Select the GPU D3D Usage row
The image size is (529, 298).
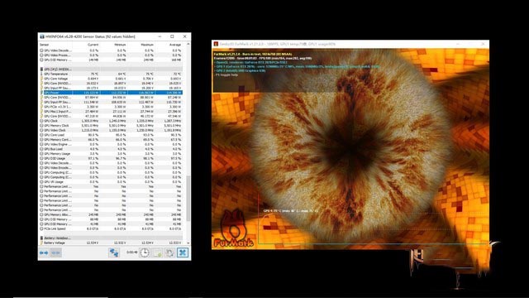tap(111, 158)
